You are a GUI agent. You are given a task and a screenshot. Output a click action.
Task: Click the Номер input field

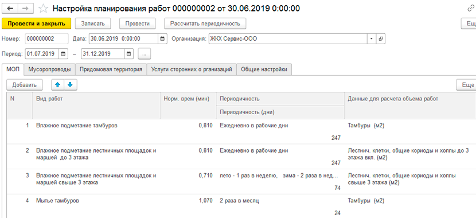(x=47, y=39)
